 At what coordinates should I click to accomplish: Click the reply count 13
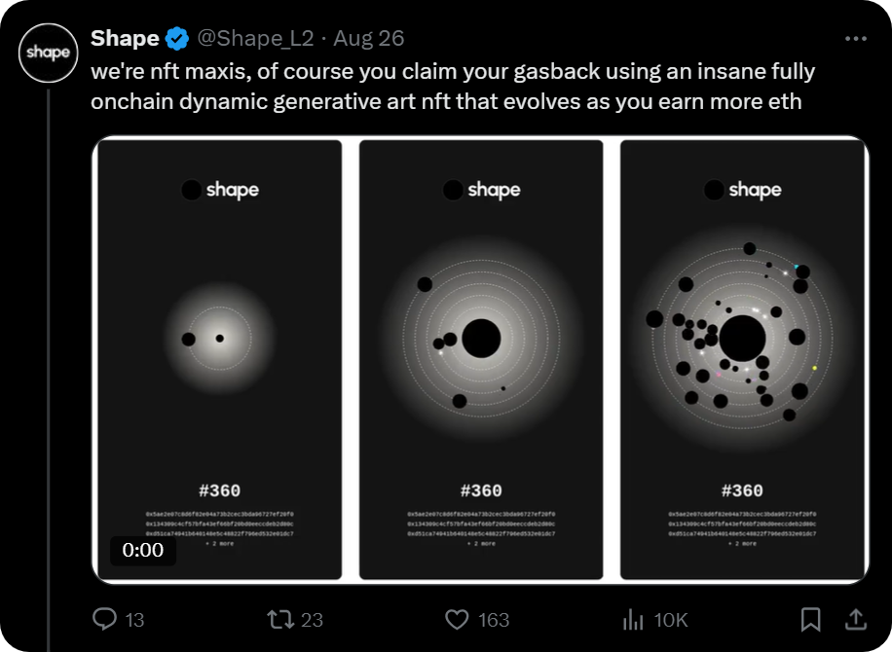[x=134, y=620]
